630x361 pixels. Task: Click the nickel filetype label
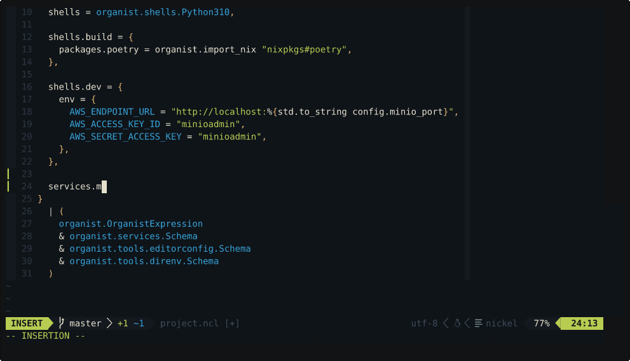(x=502, y=324)
